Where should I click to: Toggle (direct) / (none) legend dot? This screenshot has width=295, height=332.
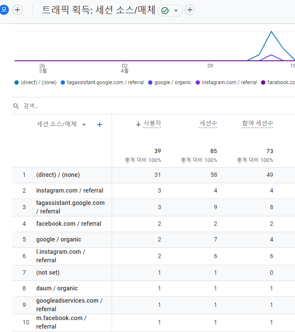(x=17, y=82)
